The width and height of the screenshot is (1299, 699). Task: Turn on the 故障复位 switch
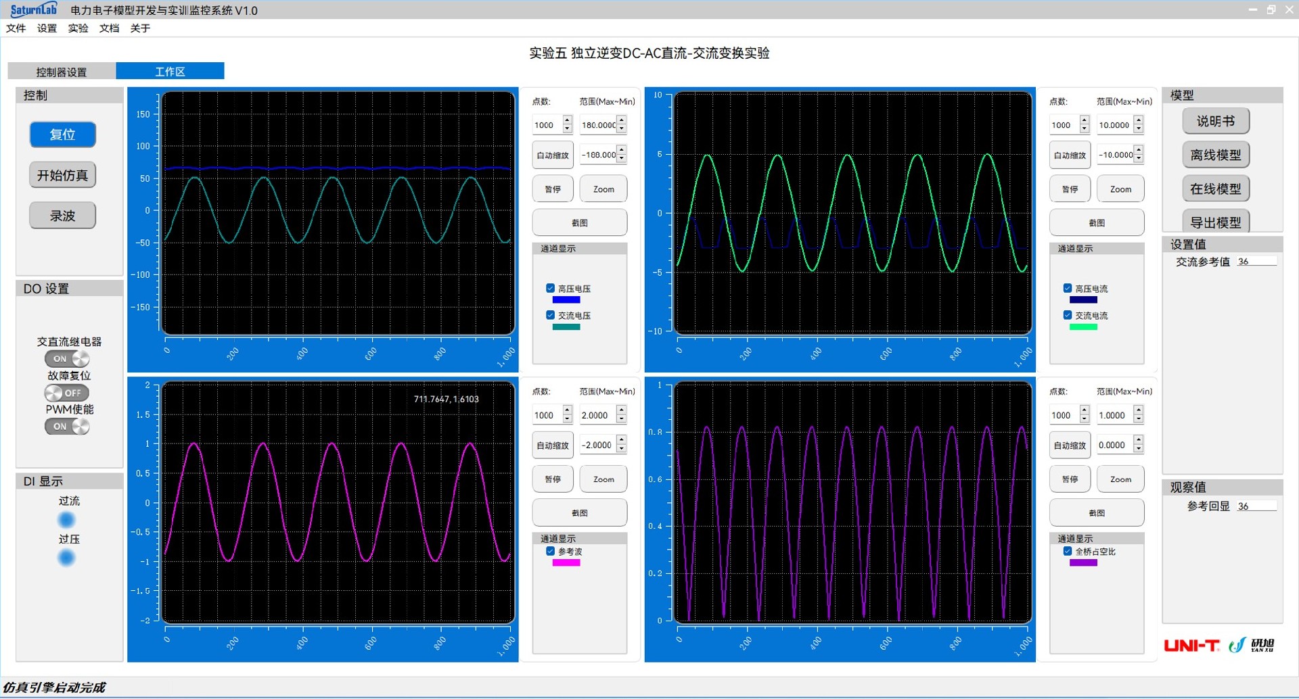[68, 393]
